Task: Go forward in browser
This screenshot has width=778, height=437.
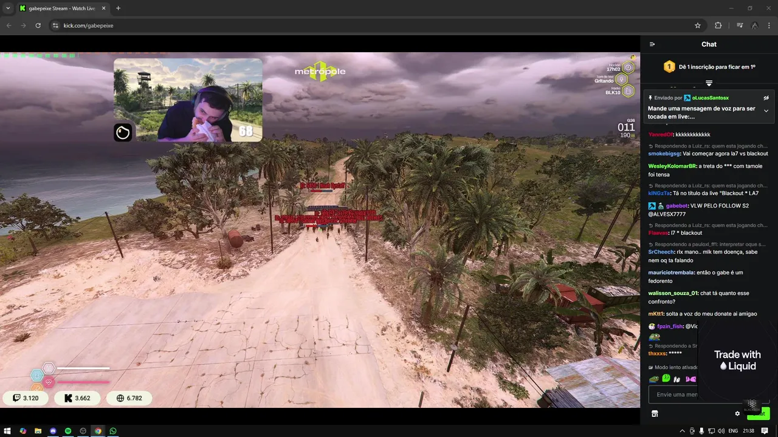Action: 24,25
